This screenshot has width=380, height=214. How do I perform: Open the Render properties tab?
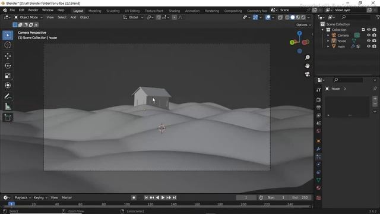pyautogui.click(x=318, y=100)
